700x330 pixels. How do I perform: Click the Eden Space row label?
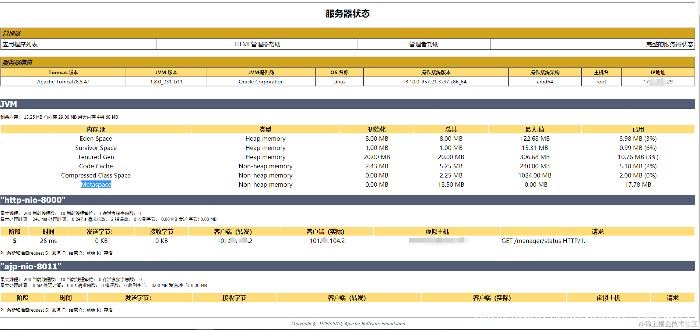click(x=96, y=139)
